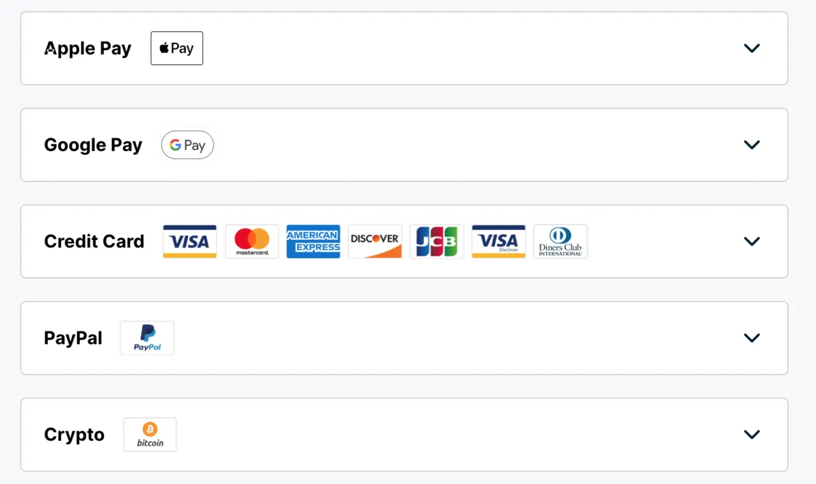Click the Mastercard logo
Image resolution: width=816 pixels, height=484 pixels.
pyautogui.click(x=252, y=241)
